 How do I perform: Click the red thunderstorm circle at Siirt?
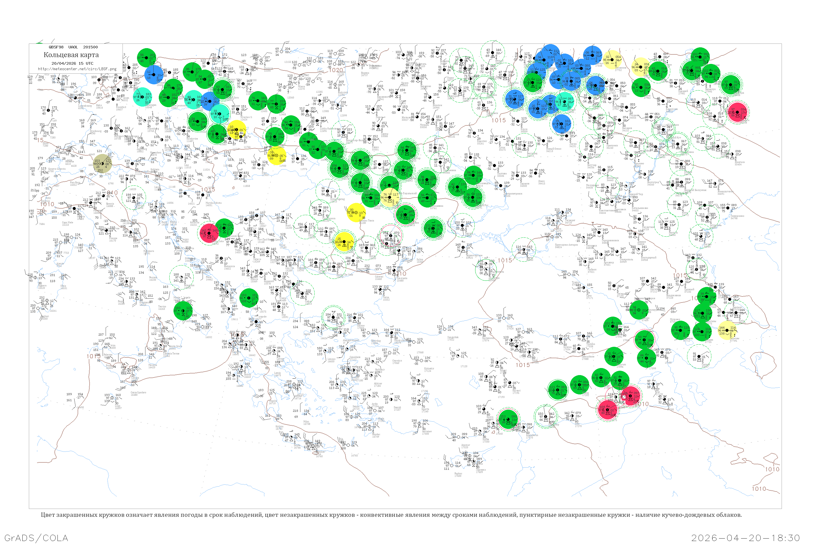[630, 395]
